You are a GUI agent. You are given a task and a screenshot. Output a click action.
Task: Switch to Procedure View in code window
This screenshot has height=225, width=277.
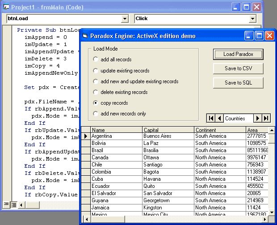point(6,204)
